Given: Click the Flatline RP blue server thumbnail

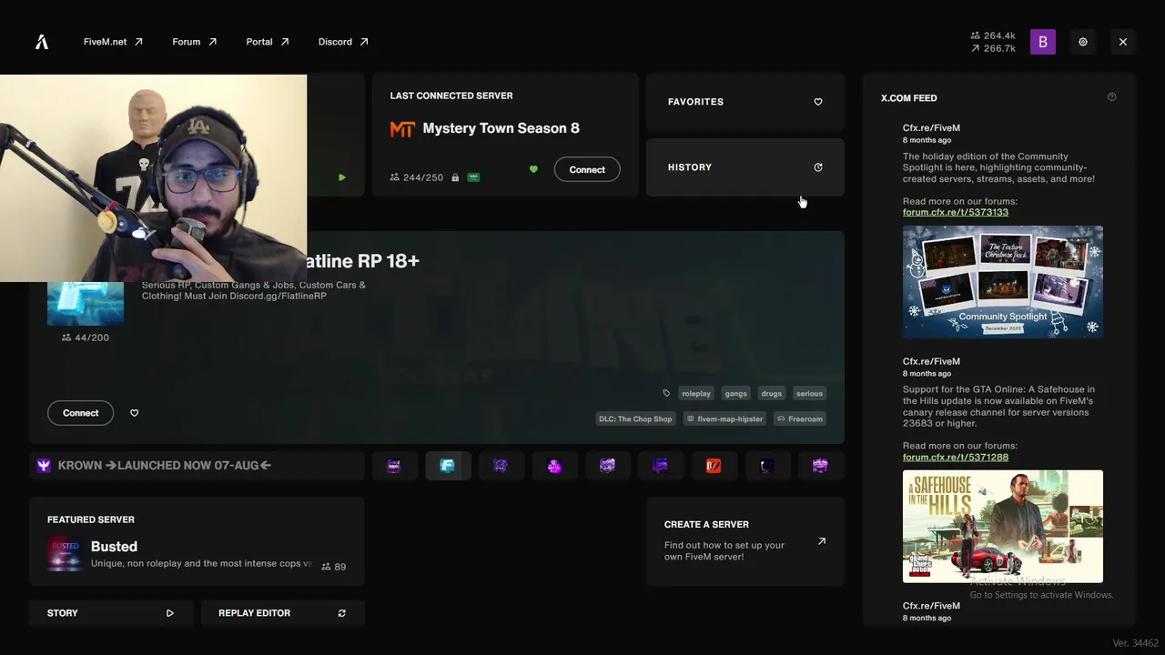Looking at the screenshot, I should 86,304.
